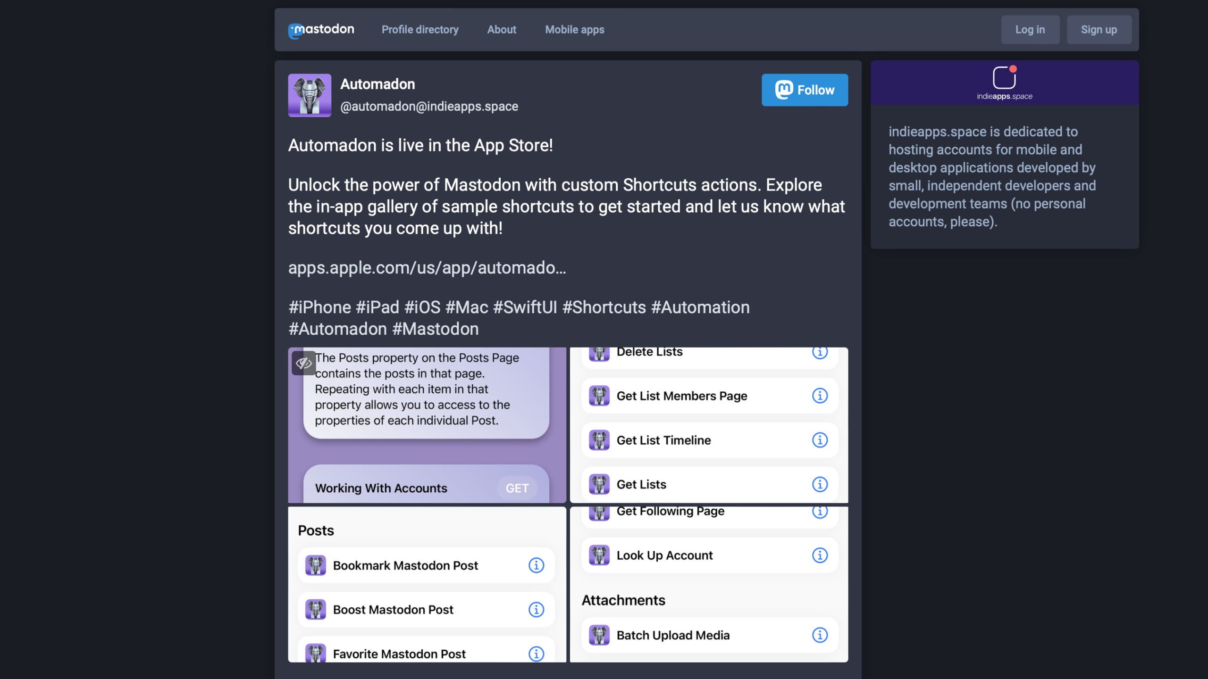Viewport: 1208px width, 679px height.
Task: Click the Look Up Account label
Action: [664, 555]
